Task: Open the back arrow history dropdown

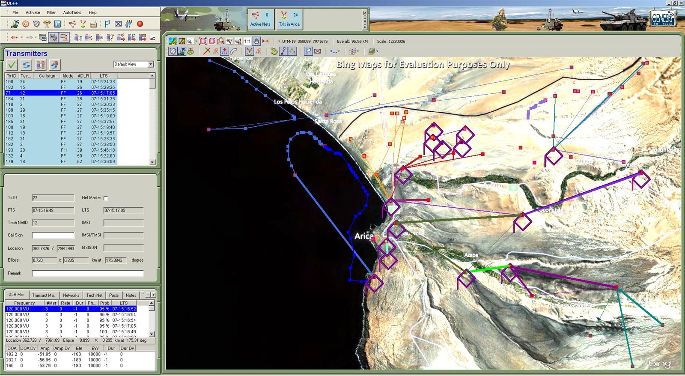Action: pyautogui.click(x=22, y=37)
